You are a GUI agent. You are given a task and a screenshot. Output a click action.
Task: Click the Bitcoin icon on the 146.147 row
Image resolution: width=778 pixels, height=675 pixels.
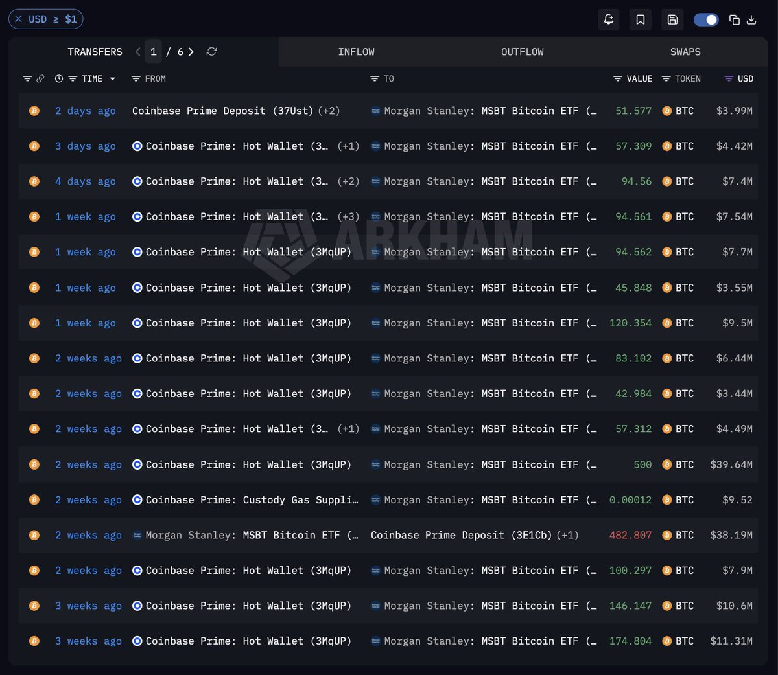[34, 606]
